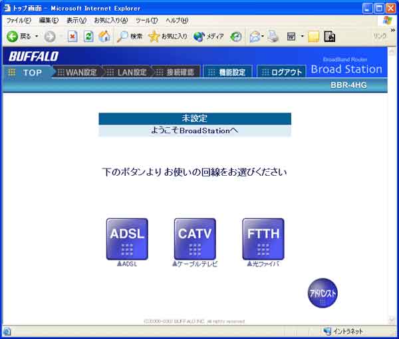Refresh the page with the green arrows icon
This screenshot has width=399, height=339.
[x=88, y=37]
